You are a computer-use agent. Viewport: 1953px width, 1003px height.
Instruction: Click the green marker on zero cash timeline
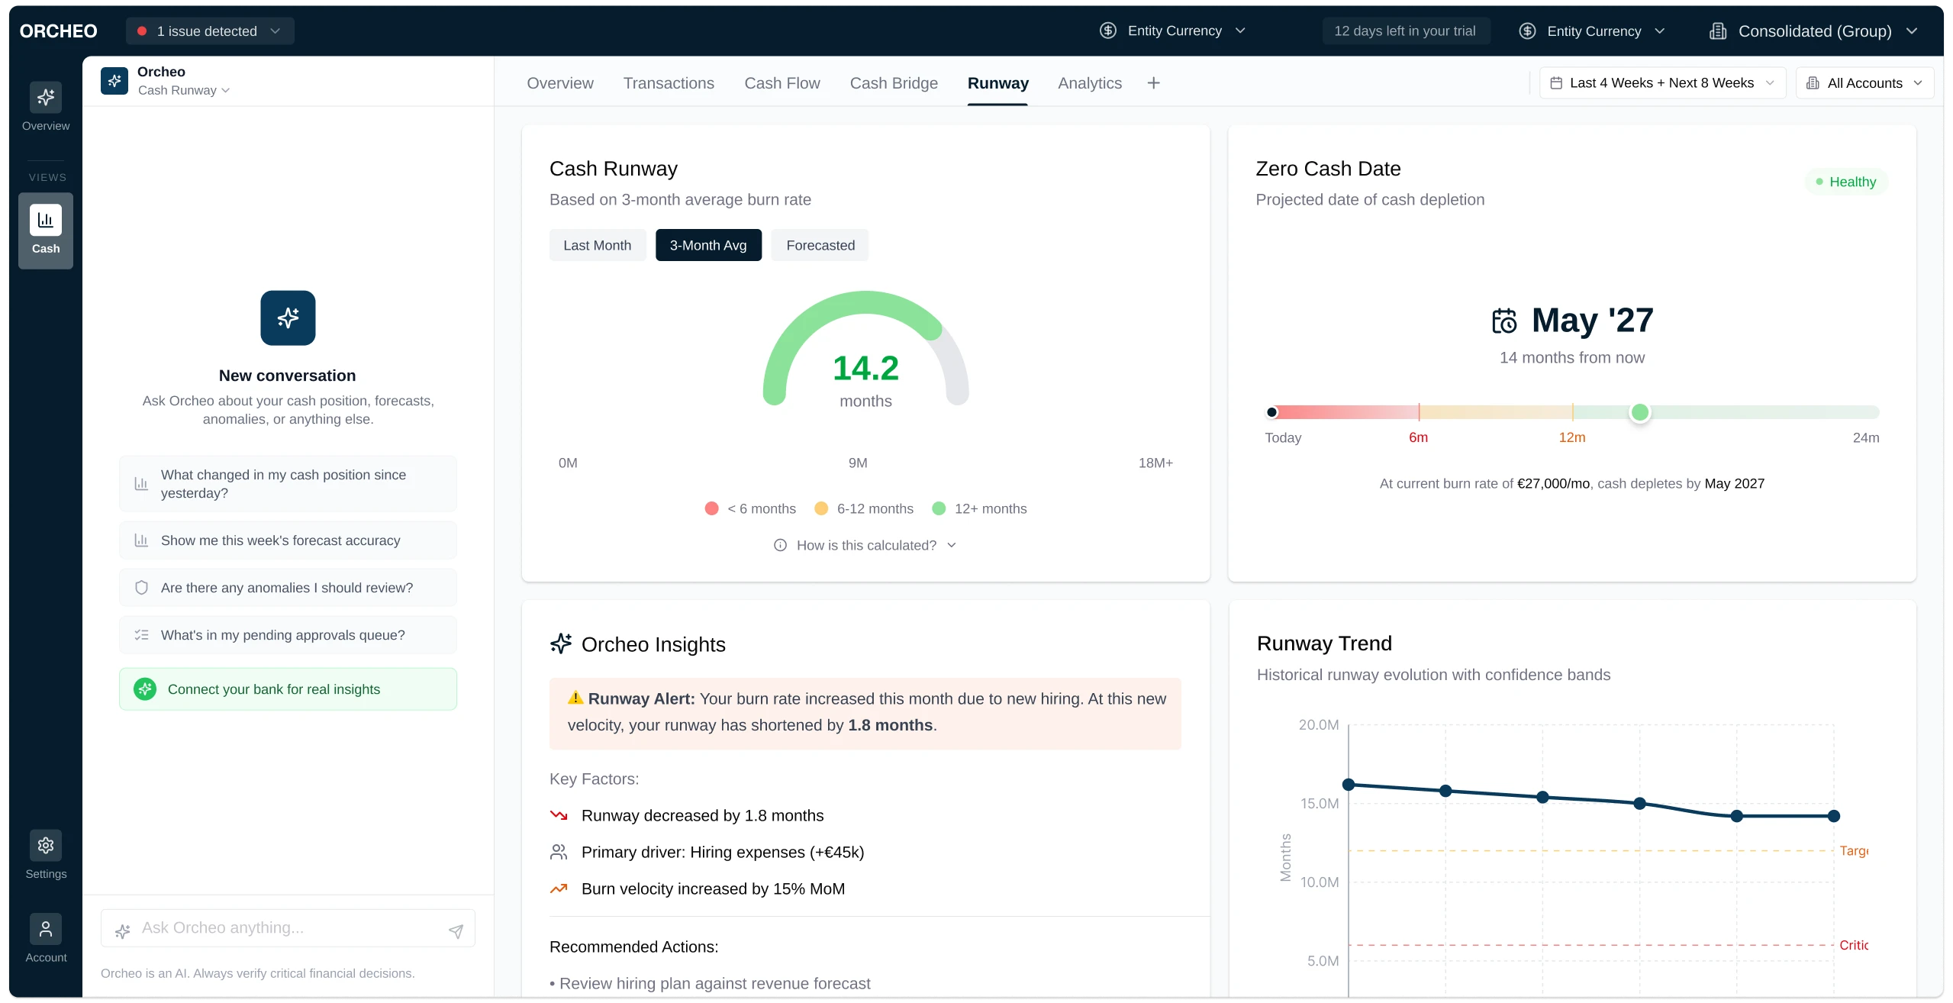click(x=1639, y=412)
